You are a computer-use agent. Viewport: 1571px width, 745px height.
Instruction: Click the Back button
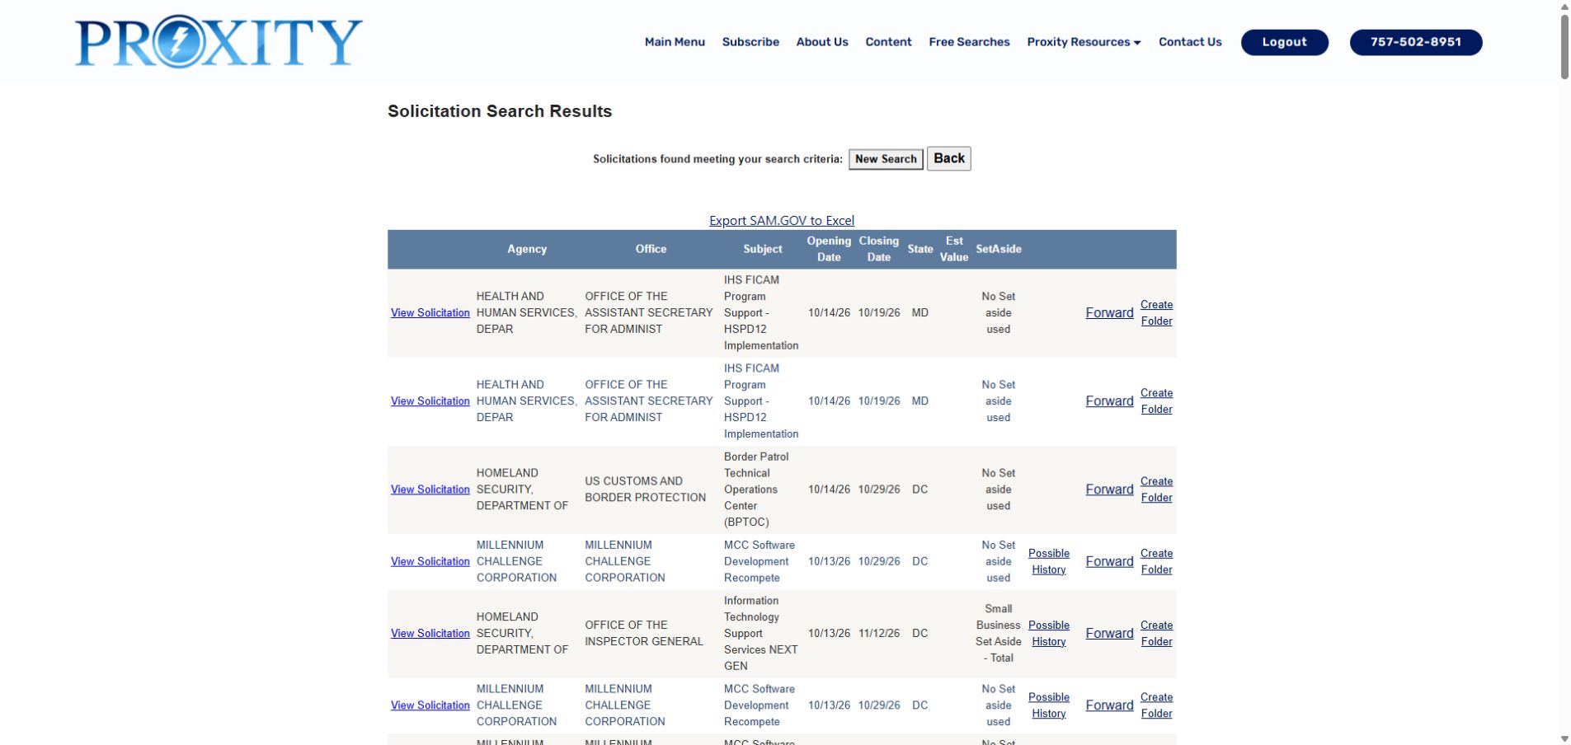949,158
